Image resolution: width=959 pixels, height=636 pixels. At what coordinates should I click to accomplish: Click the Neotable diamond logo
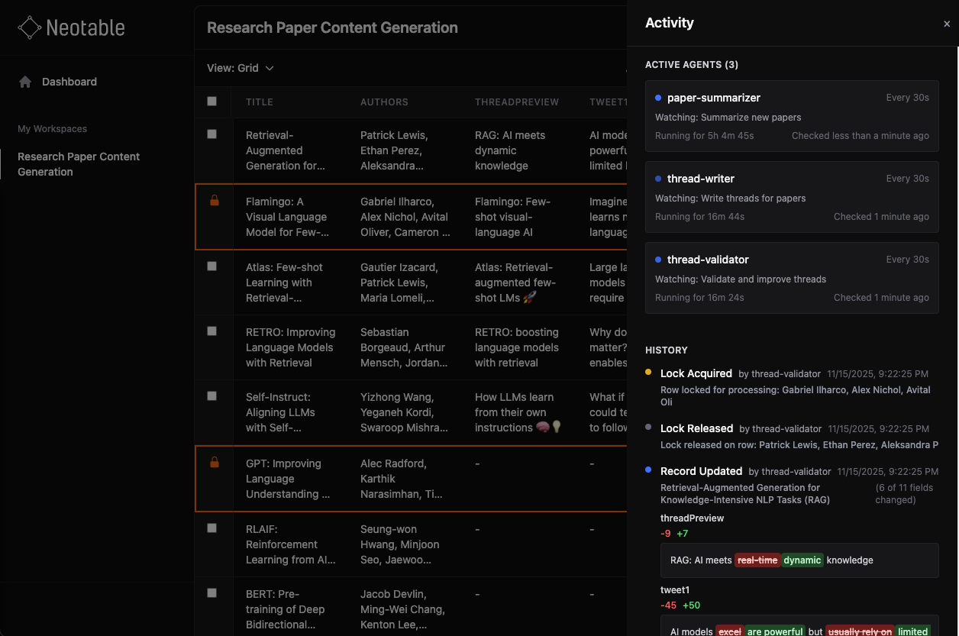[29, 27]
